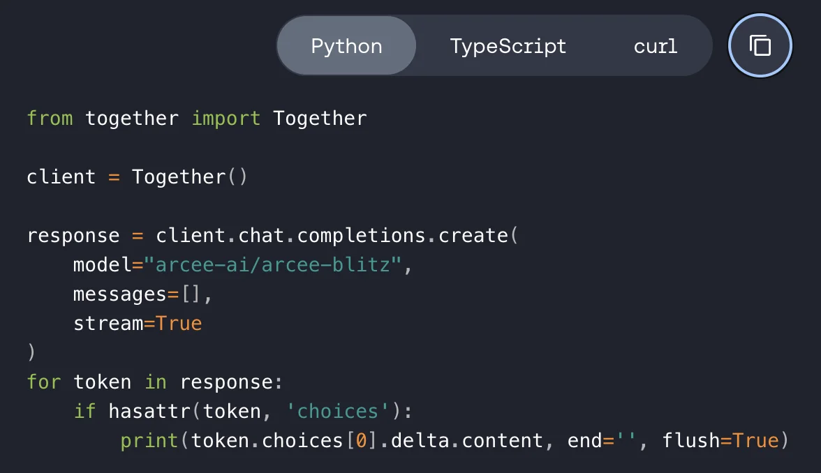The height and width of the screenshot is (473, 821).
Task: Click the orange True value after stream=
Action: [x=179, y=324]
